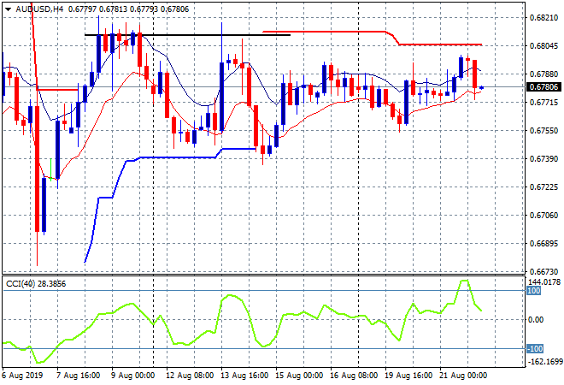Viewport: 564px width, 385px height.
Task: Select the 0.66730 price axis value
Action: (543, 271)
